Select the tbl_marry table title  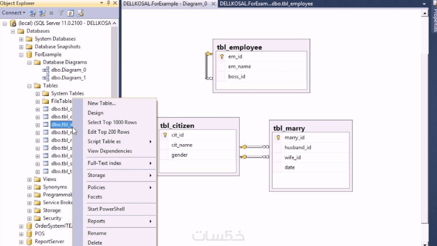pos(289,128)
